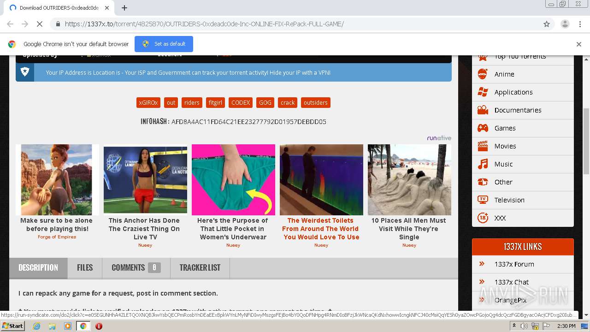This screenshot has height=332, width=590.
Task: Open Internet Explorer from the taskbar
Action: coord(37,326)
